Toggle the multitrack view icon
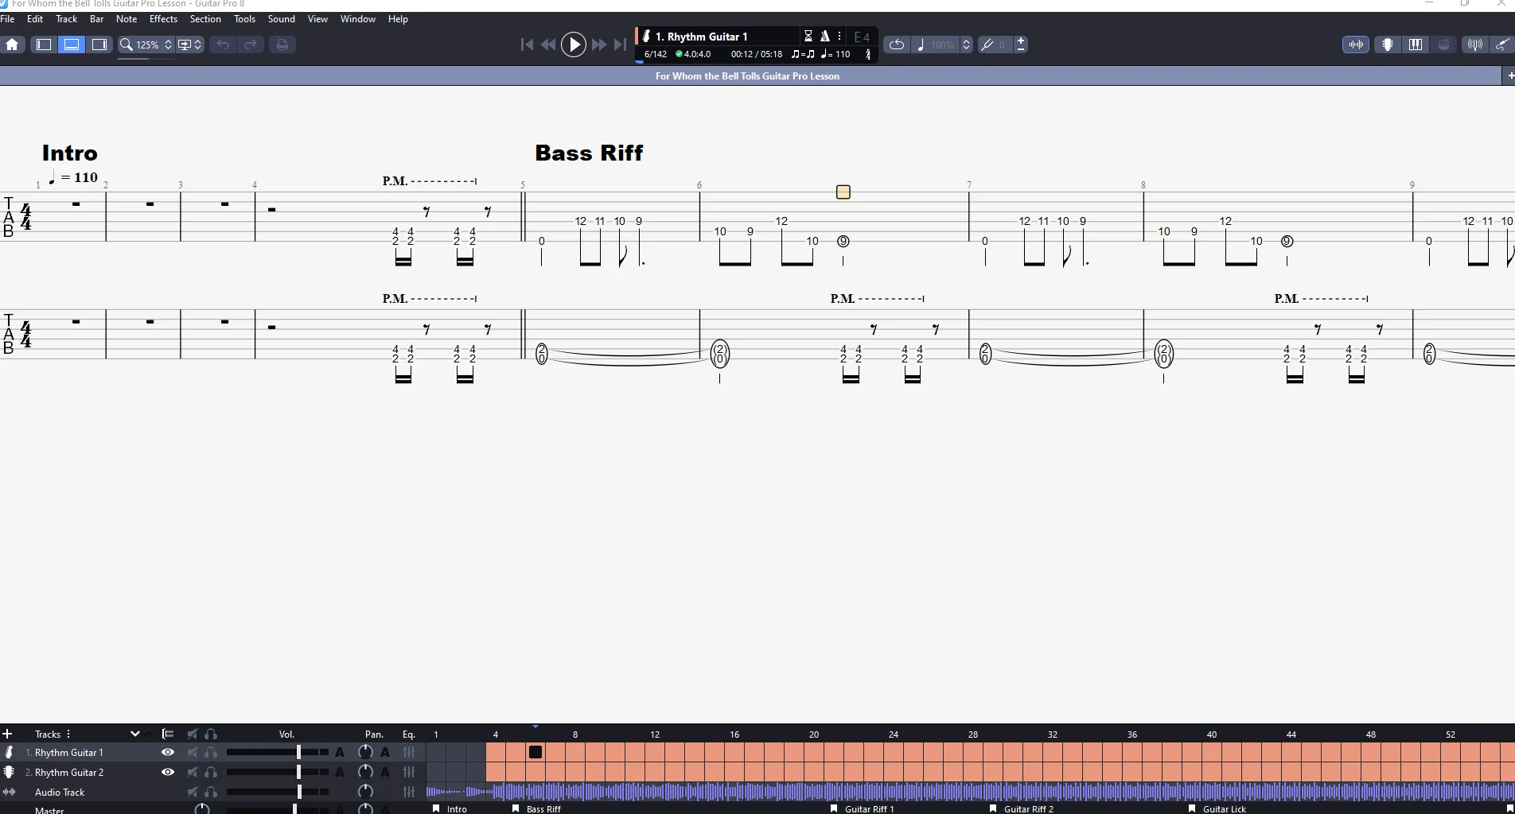 (168, 734)
